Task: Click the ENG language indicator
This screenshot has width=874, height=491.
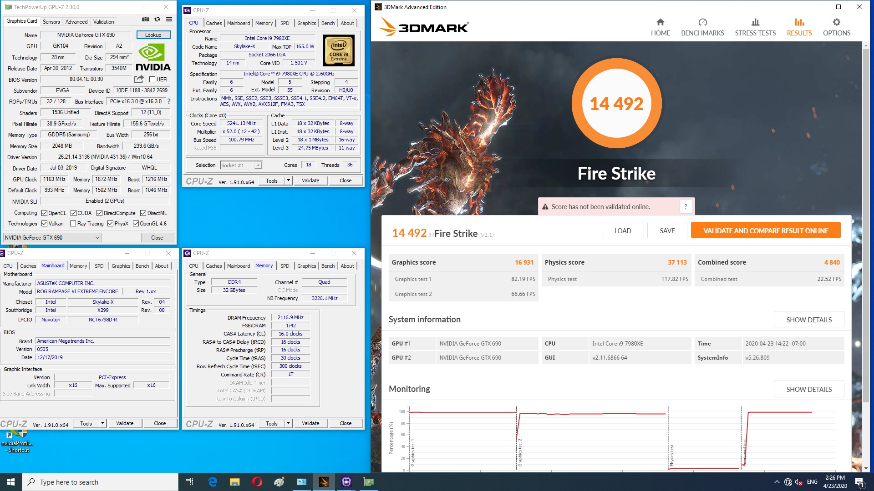Action: [x=812, y=482]
